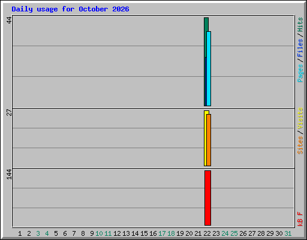This screenshot has width=307, height=240.
Task: Click green weekend day 24 on the axis
Action: pyautogui.click(x=225, y=233)
